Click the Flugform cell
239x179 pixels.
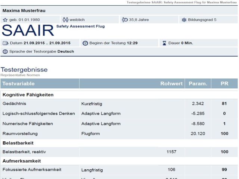pyautogui.click(x=90, y=134)
